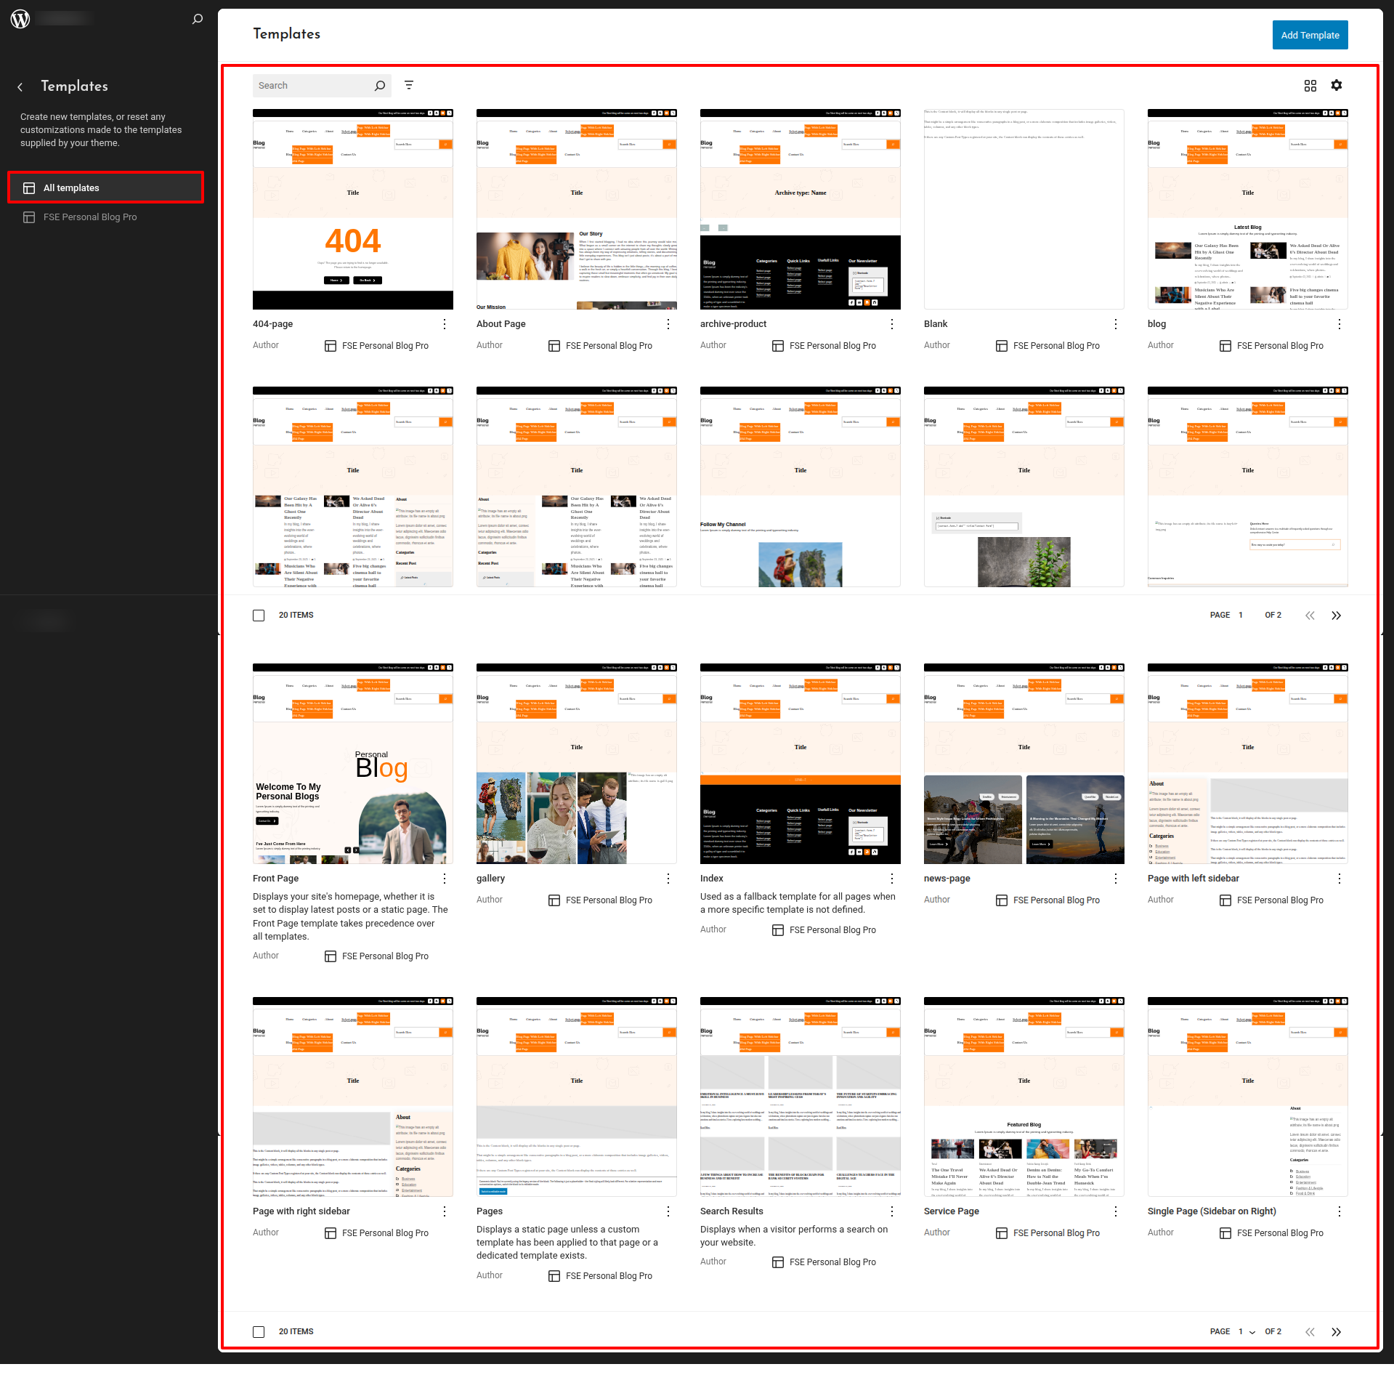Tick the bottom 20 ITEMS select-all checkbox
1394x1388 pixels.
click(x=259, y=1332)
